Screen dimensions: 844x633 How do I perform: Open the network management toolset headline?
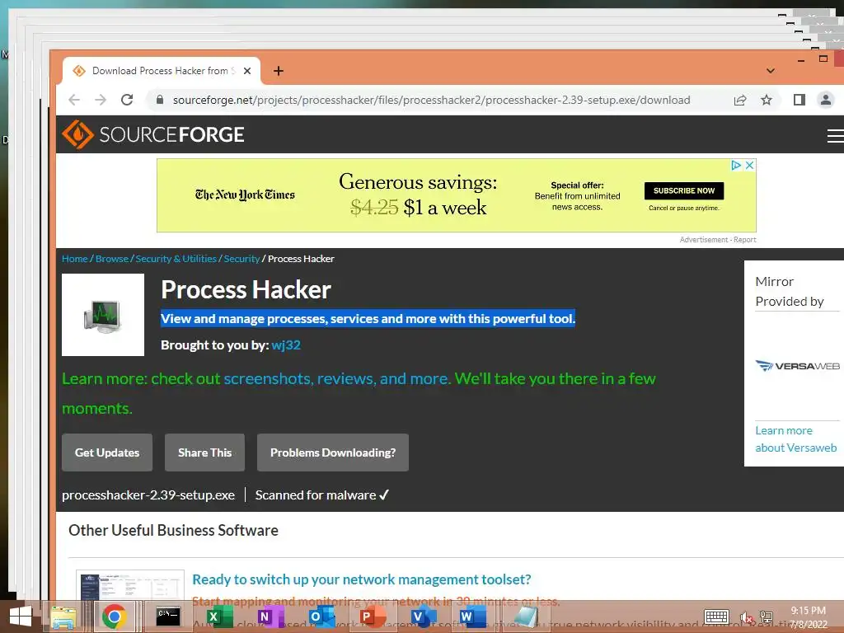(361, 579)
